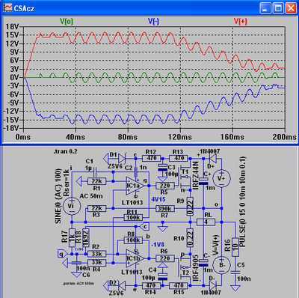The width and height of the screenshot is (299, 298).
Task: Click the CSAcz waveform window icon
Action: point(8,7)
